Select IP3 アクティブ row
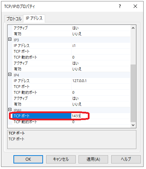 71,63
